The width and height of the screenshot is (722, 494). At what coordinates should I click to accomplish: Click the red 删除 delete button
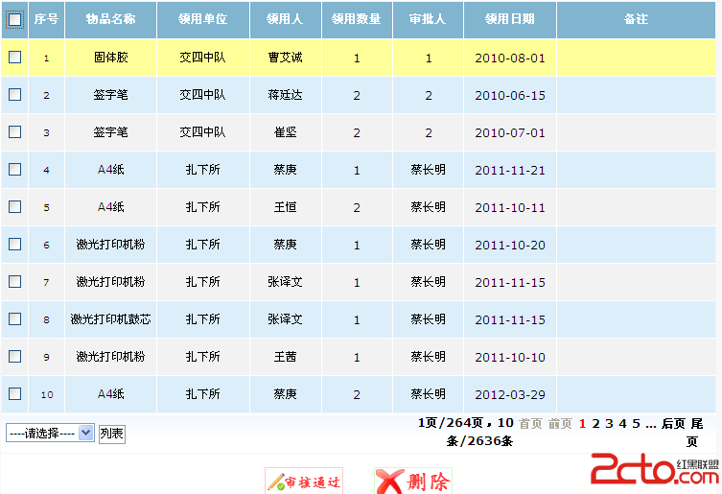pos(413,482)
